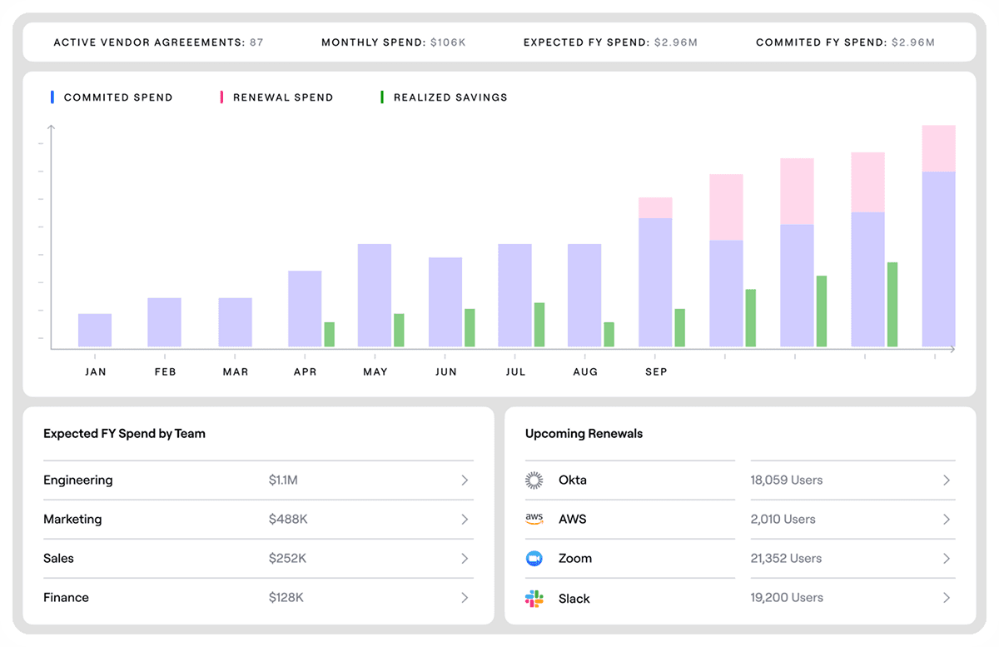Expand the Marketing row chevron
Viewport: 999px width, 647px height.
click(x=465, y=520)
